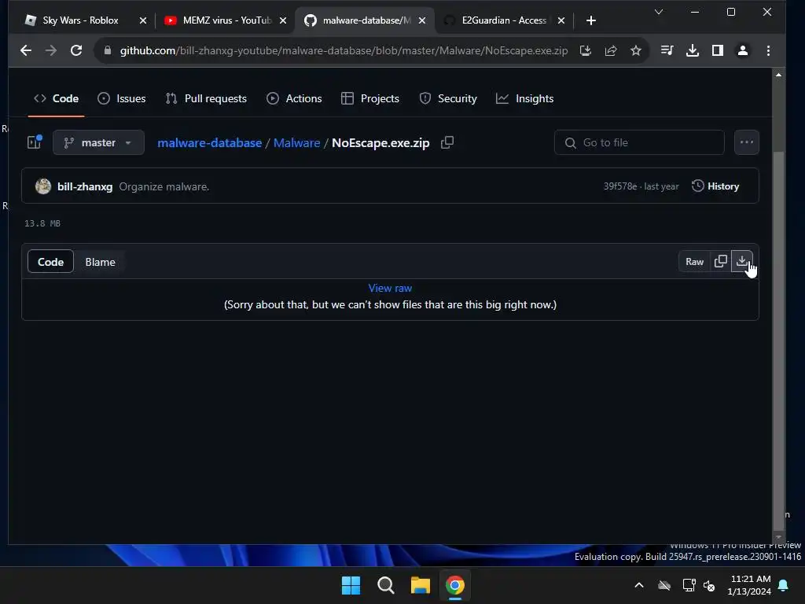The width and height of the screenshot is (805, 604).
Task: Bookmark this page with the star icon
Action: (635, 50)
